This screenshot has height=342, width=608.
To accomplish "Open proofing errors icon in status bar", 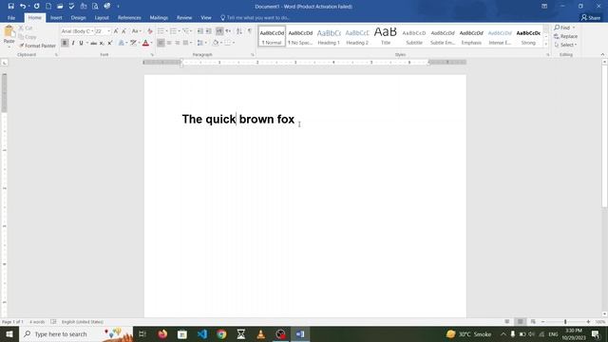I will coord(53,322).
